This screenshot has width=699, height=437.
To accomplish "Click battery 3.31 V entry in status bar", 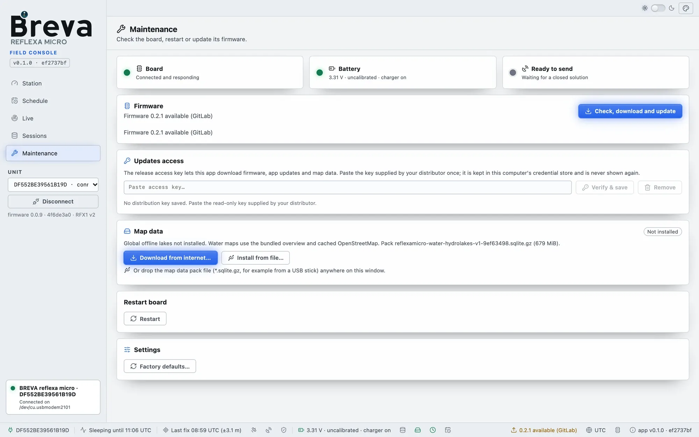I will tap(344, 430).
